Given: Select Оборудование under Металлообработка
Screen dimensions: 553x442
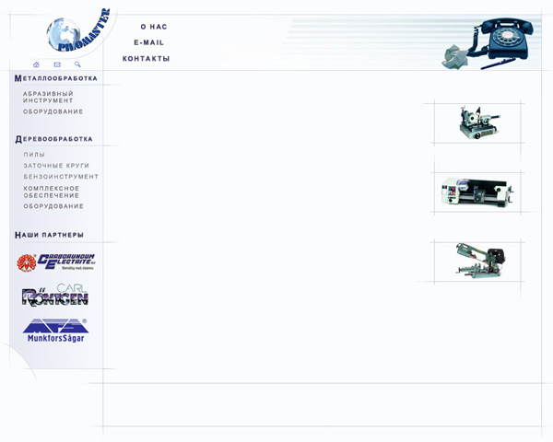Looking at the screenshot, I should point(53,111).
